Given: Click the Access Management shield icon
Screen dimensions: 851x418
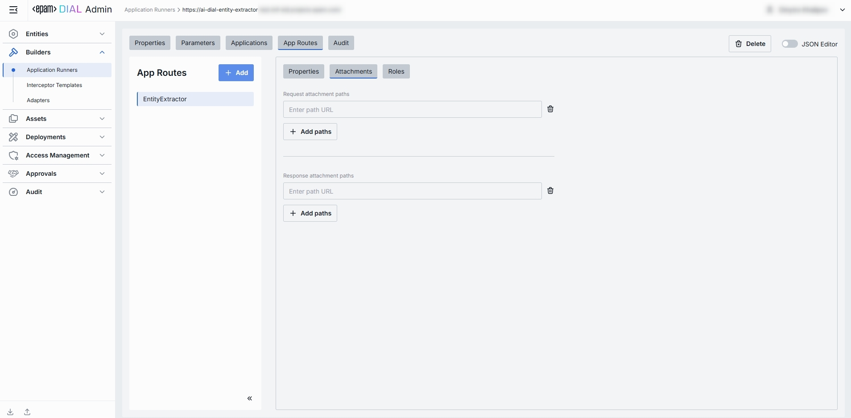Looking at the screenshot, I should point(13,155).
